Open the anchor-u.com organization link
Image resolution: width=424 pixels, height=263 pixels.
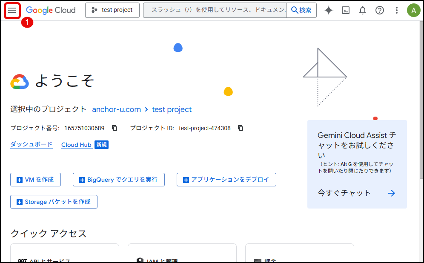116,109
